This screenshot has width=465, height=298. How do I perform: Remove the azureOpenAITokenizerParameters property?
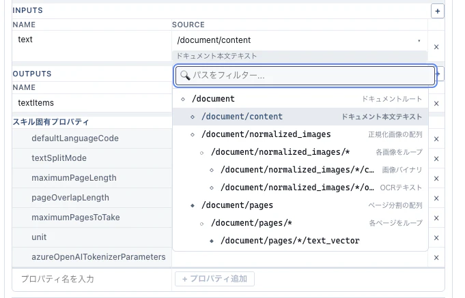(436, 257)
